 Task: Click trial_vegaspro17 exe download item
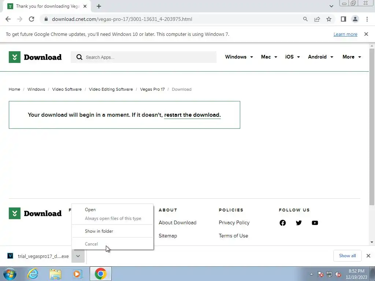click(x=38, y=256)
